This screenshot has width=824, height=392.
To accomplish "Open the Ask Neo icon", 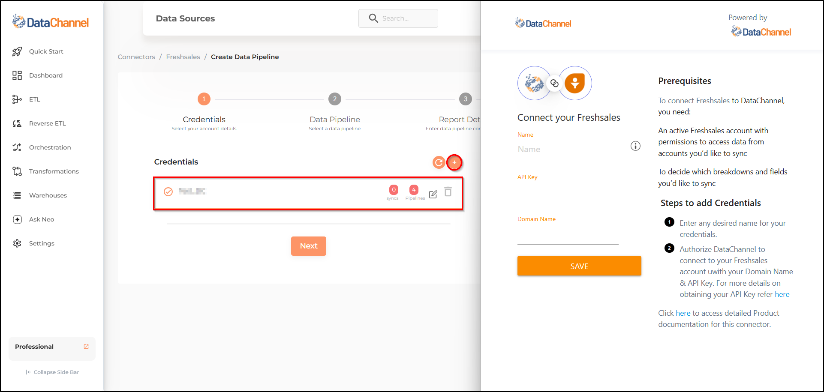I will [x=17, y=219].
